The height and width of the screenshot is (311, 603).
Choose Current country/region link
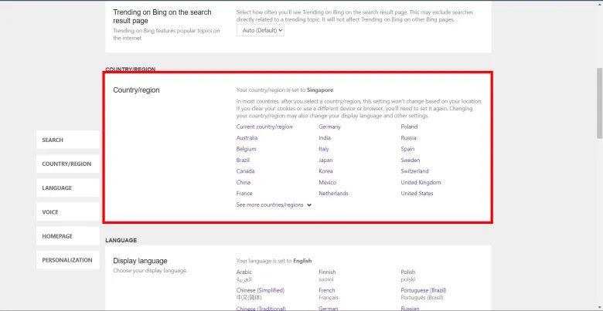pyautogui.click(x=264, y=127)
